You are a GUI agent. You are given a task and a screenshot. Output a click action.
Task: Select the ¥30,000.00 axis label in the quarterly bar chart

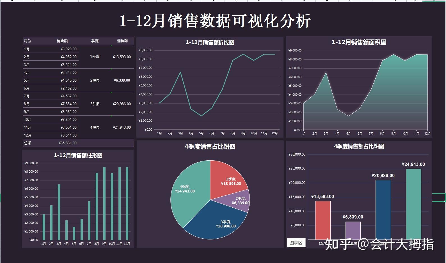pos(297,154)
